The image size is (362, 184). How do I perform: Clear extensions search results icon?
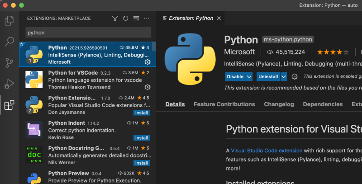(x=136, y=18)
